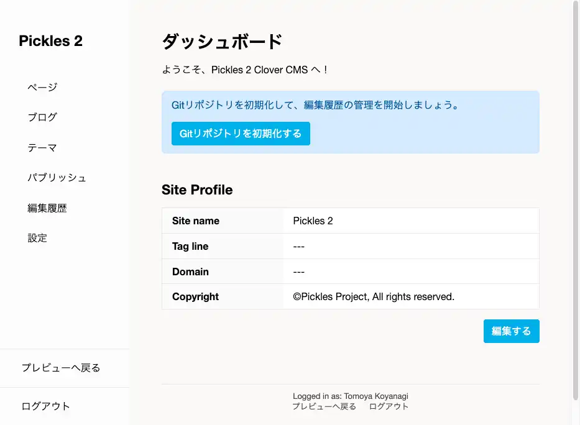The image size is (580, 425).
Task: Click the Pickles 2 title in the sidebar
Action: pos(50,41)
